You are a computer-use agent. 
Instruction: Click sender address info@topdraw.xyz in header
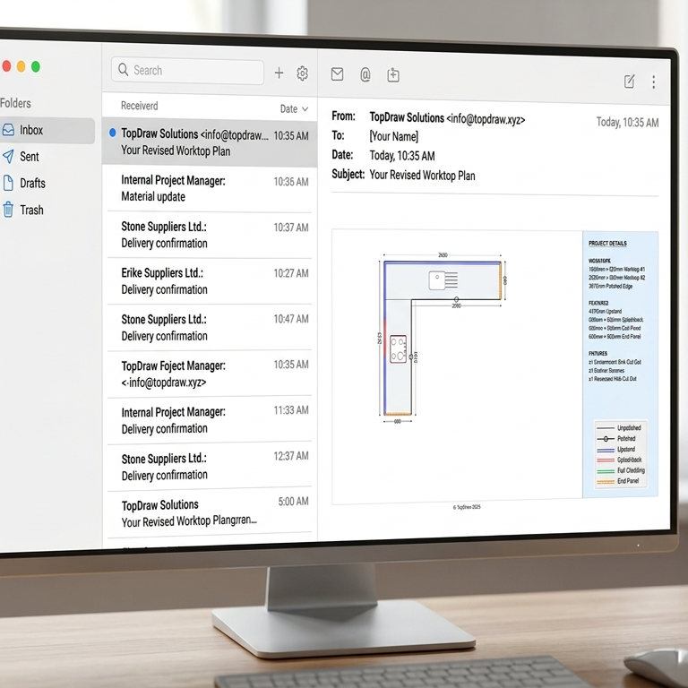click(x=486, y=119)
